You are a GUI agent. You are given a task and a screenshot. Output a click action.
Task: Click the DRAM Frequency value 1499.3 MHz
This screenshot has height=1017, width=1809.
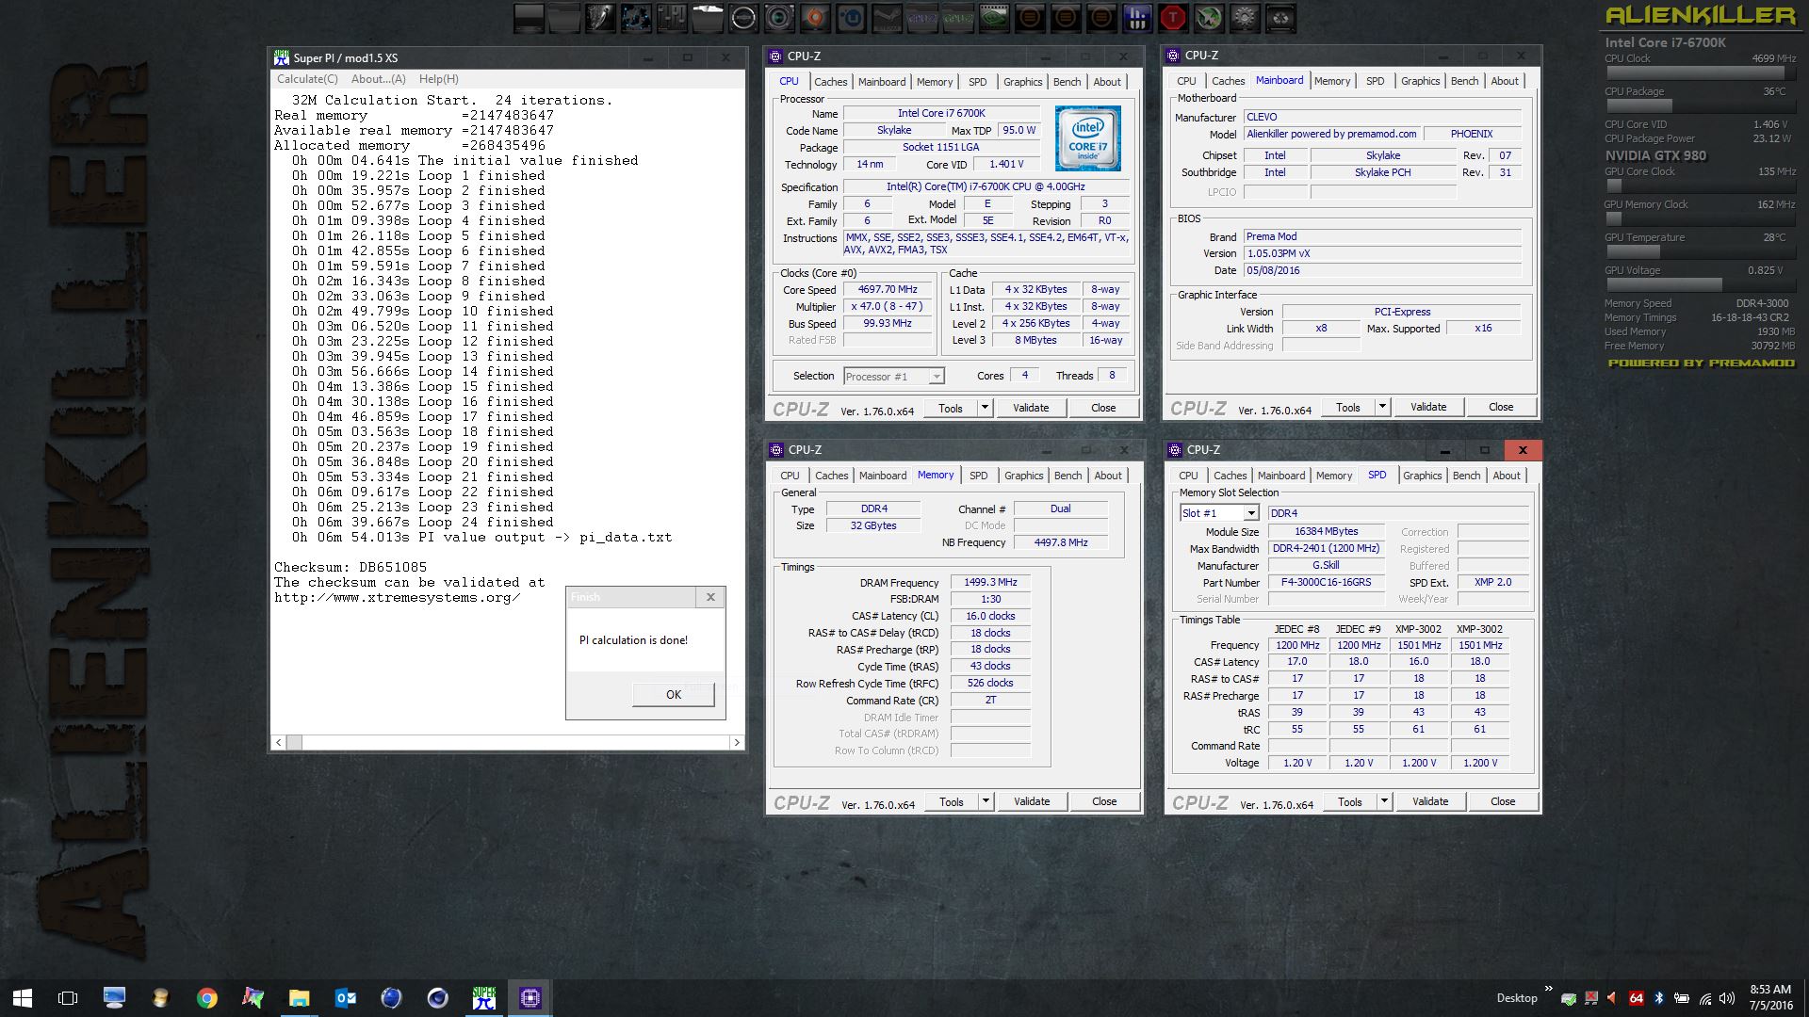(990, 582)
